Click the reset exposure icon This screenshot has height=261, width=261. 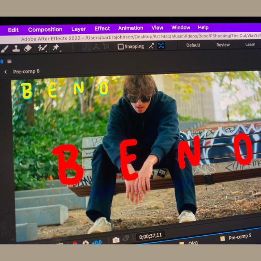click(86, 243)
